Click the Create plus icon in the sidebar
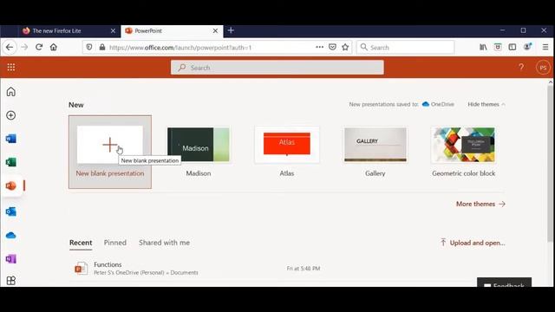The width and height of the screenshot is (555, 312). point(11,115)
